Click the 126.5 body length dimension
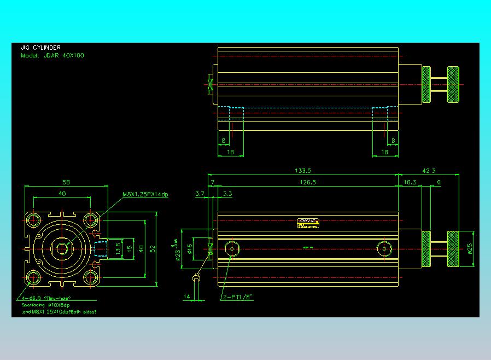 (308, 182)
